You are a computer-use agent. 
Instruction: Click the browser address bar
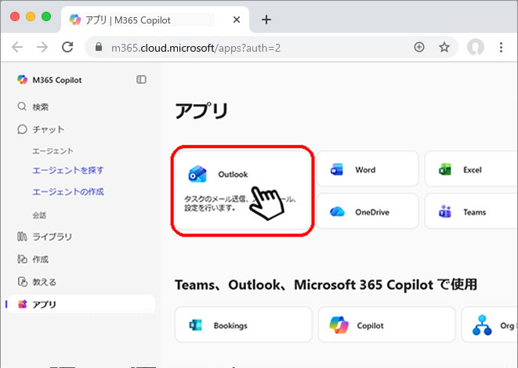tap(251, 47)
